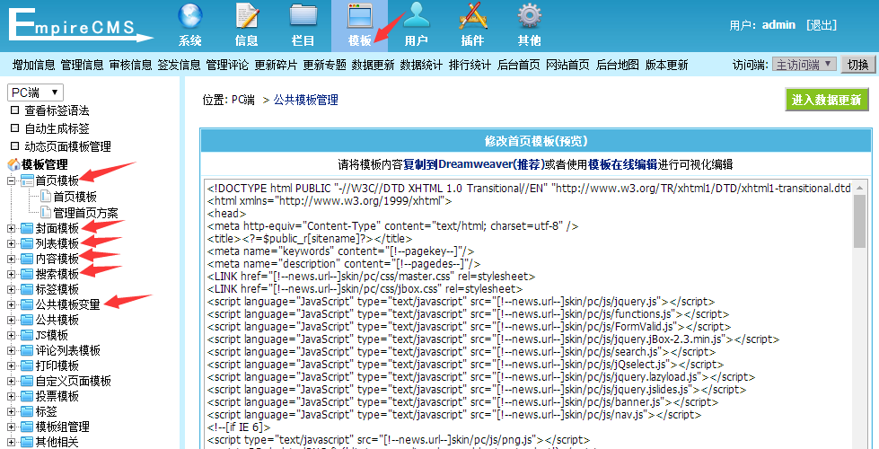This screenshot has height=449, width=879.
Task: Open 后台地图 menu item
Action: [x=617, y=65]
